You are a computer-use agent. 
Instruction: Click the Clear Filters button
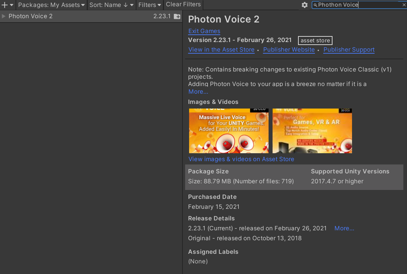pos(183,5)
